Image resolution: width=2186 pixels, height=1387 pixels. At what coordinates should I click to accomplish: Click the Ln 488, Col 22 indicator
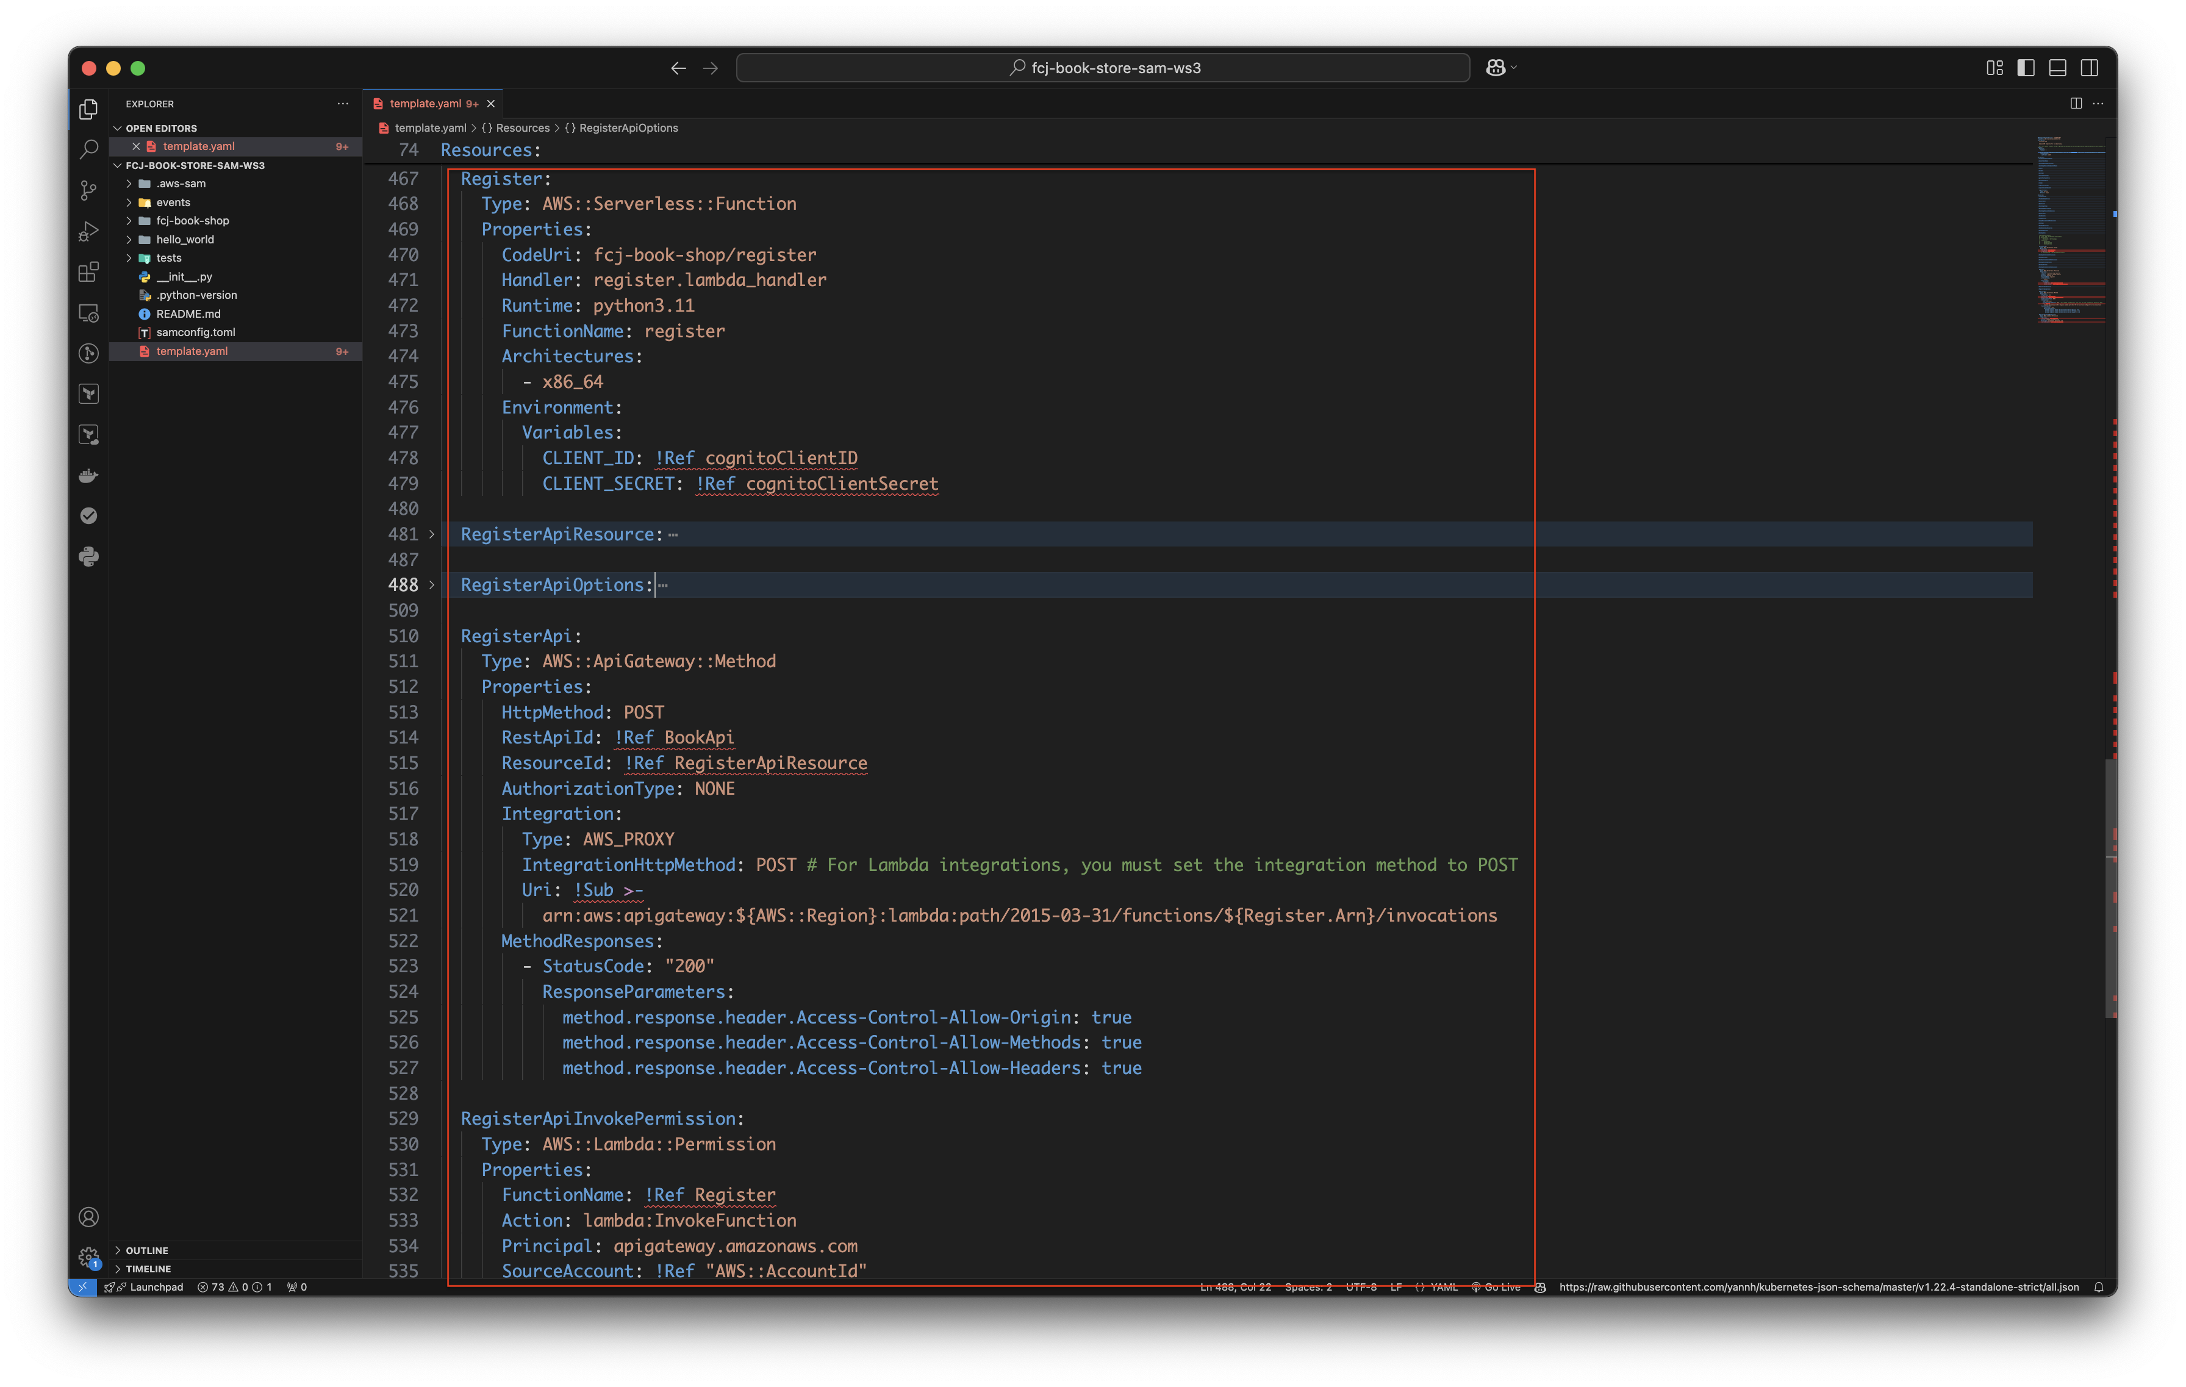pos(1235,1287)
